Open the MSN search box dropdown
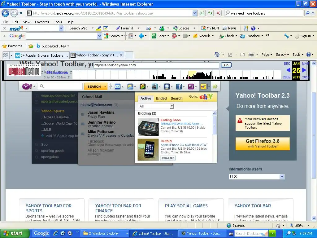 61,28
